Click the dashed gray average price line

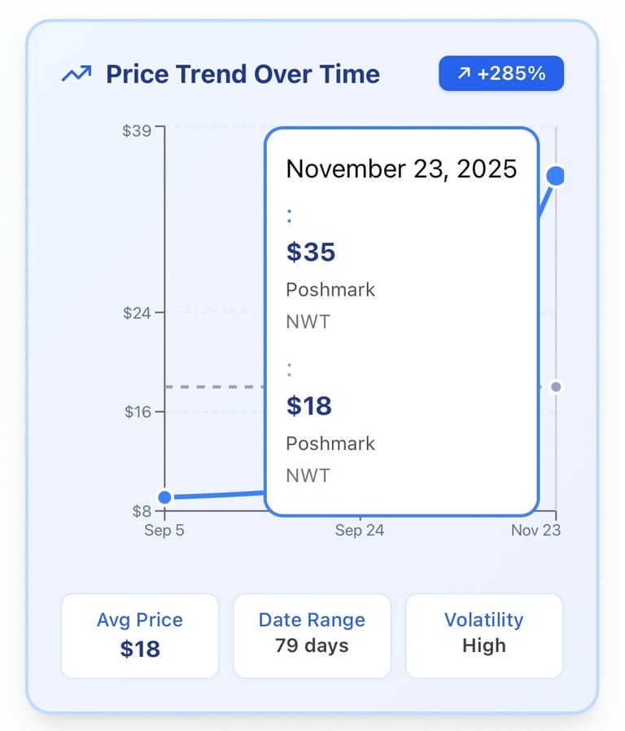coord(215,387)
